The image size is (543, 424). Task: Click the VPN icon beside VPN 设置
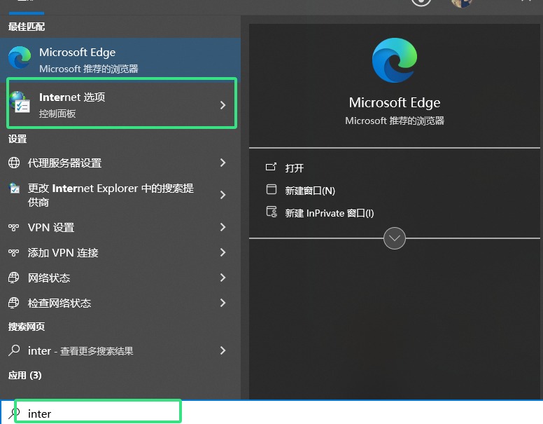[x=14, y=228]
